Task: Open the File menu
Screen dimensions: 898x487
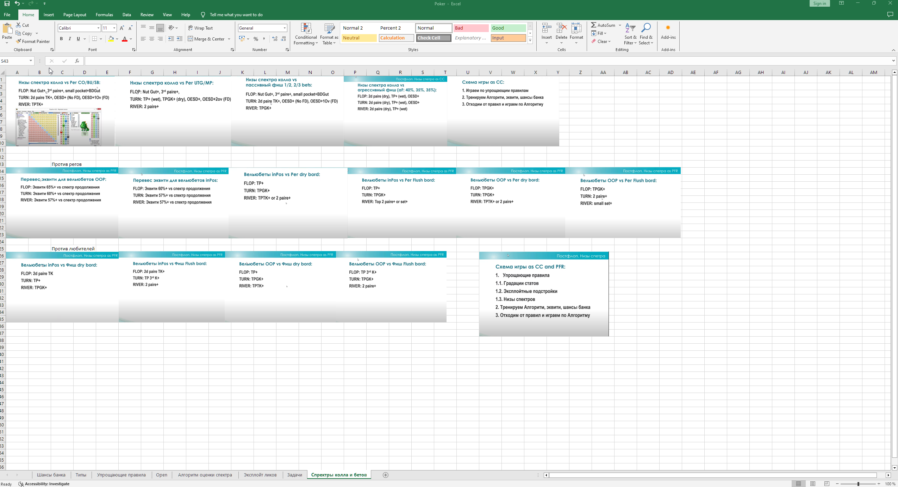Action: 7,15
